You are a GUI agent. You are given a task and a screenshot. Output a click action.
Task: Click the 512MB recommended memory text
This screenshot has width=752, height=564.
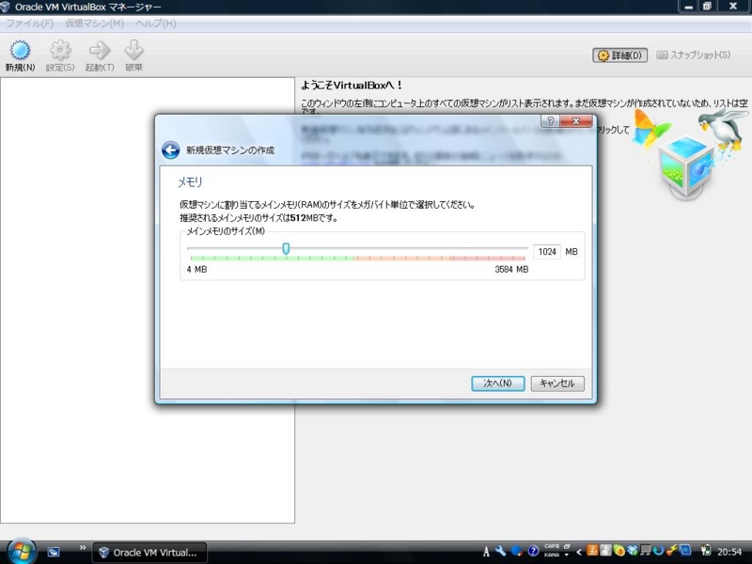304,218
